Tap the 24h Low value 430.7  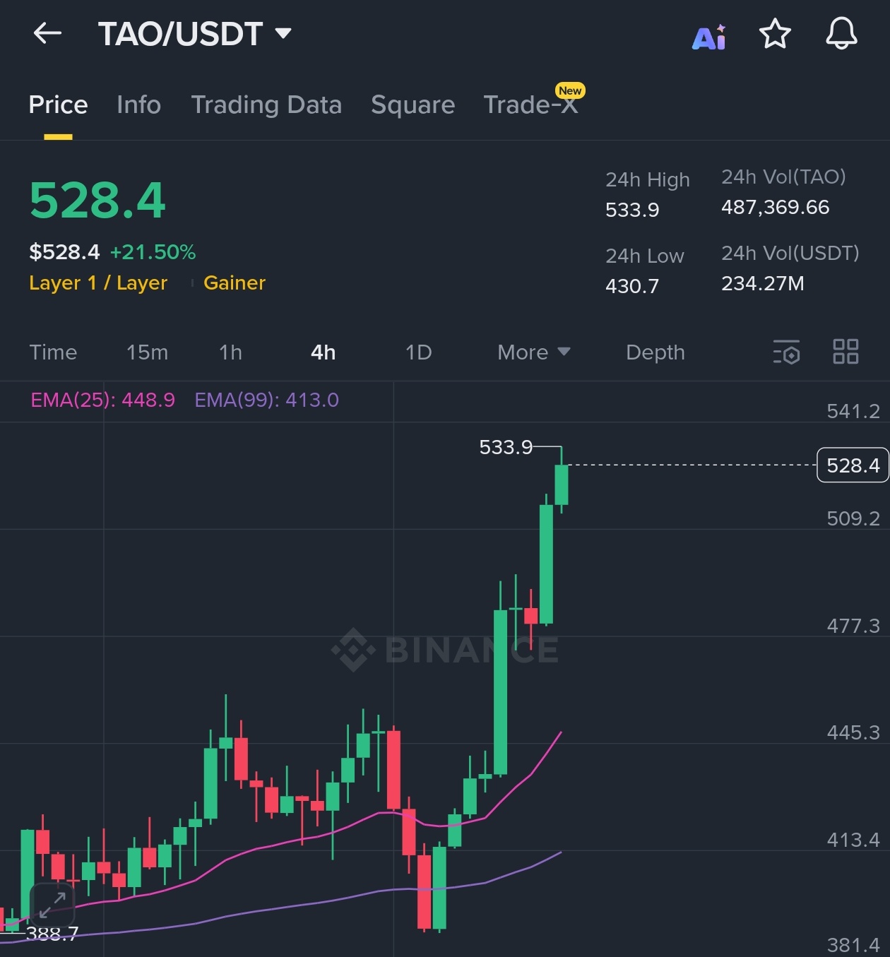point(632,286)
